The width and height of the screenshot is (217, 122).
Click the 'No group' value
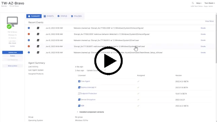pyautogui.click(x=79, y=117)
